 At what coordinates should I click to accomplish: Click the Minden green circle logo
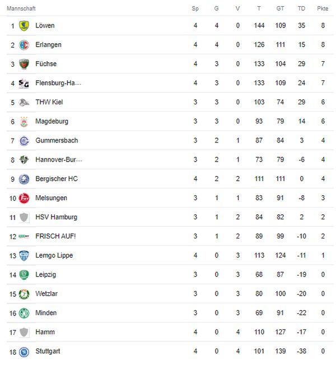coord(24,313)
